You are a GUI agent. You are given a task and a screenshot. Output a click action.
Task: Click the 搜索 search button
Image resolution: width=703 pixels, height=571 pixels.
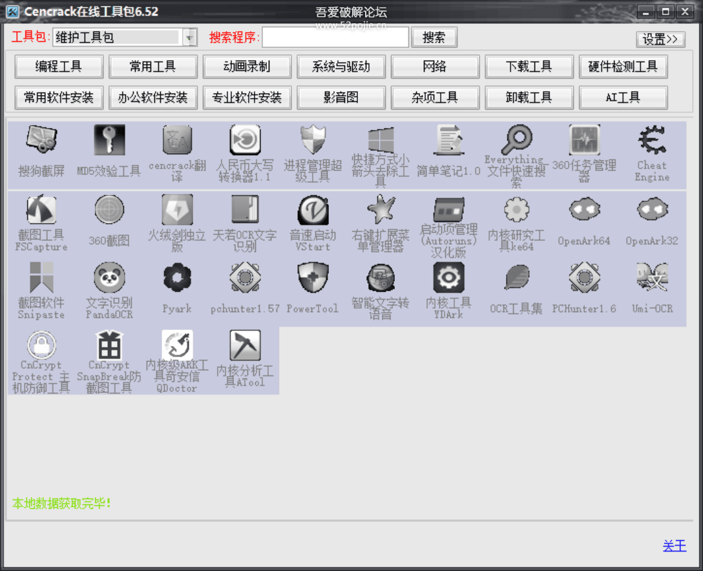[434, 37]
